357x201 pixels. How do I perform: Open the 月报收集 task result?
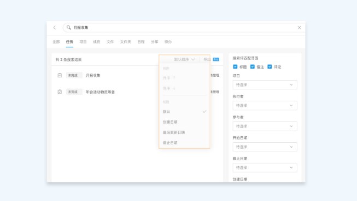pos(93,75)
